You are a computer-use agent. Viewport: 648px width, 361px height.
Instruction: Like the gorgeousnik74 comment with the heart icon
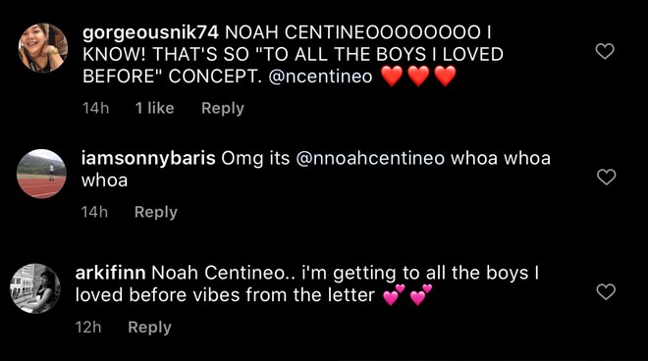605,51
